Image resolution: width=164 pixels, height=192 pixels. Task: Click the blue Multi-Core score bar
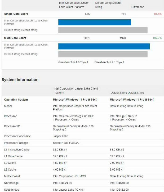point(104,46)
